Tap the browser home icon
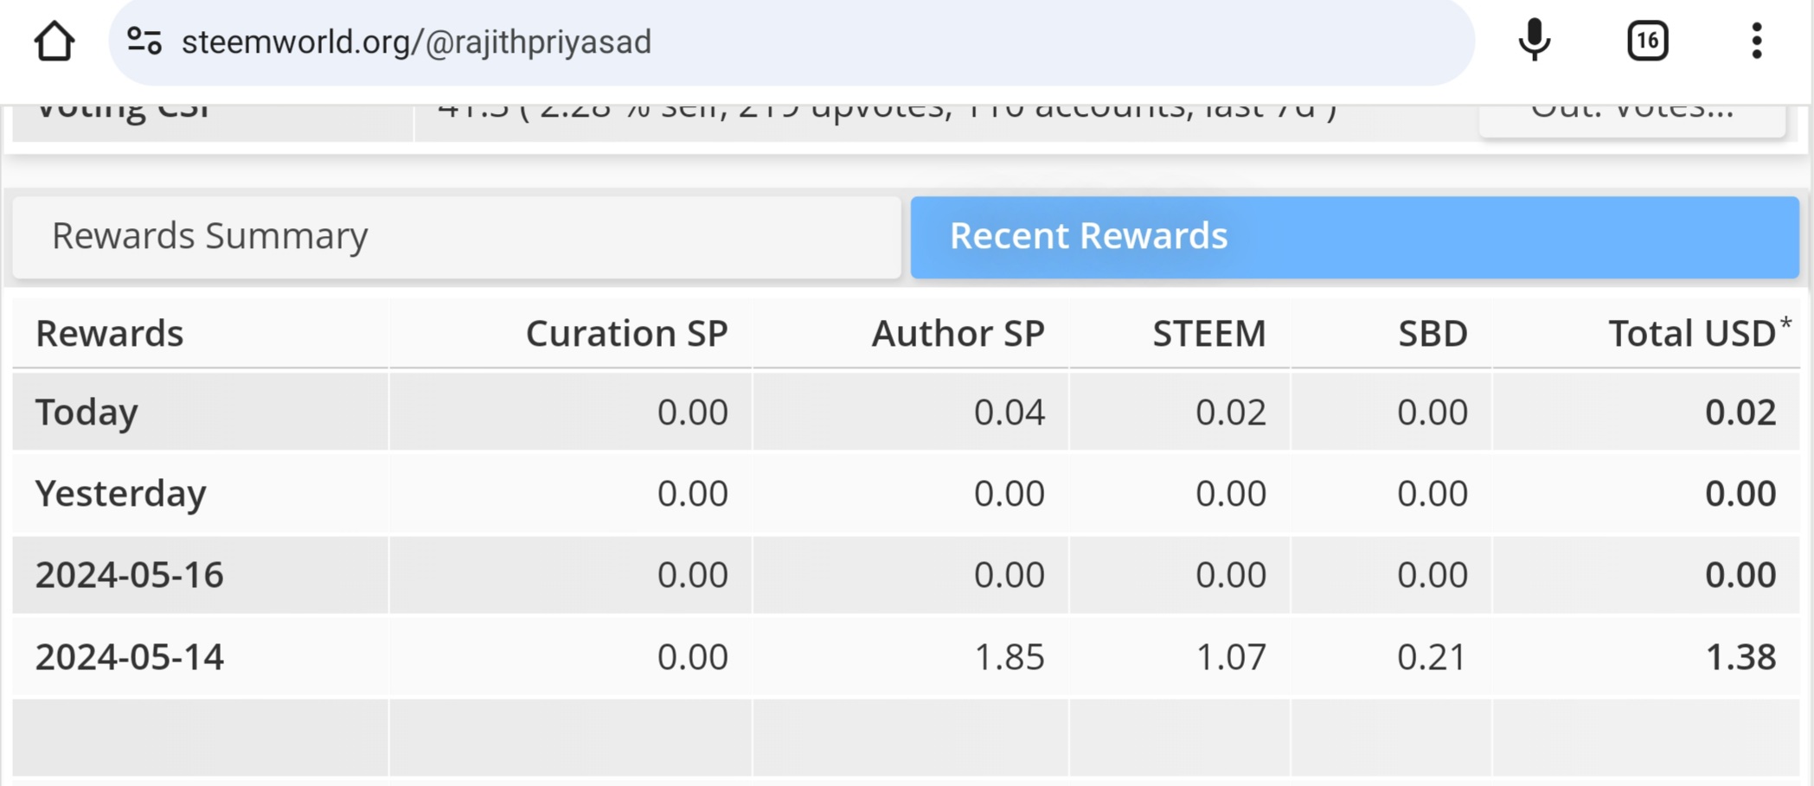Screen dimensions: 1814x786 pyautogui.click(x=54, y=41)
